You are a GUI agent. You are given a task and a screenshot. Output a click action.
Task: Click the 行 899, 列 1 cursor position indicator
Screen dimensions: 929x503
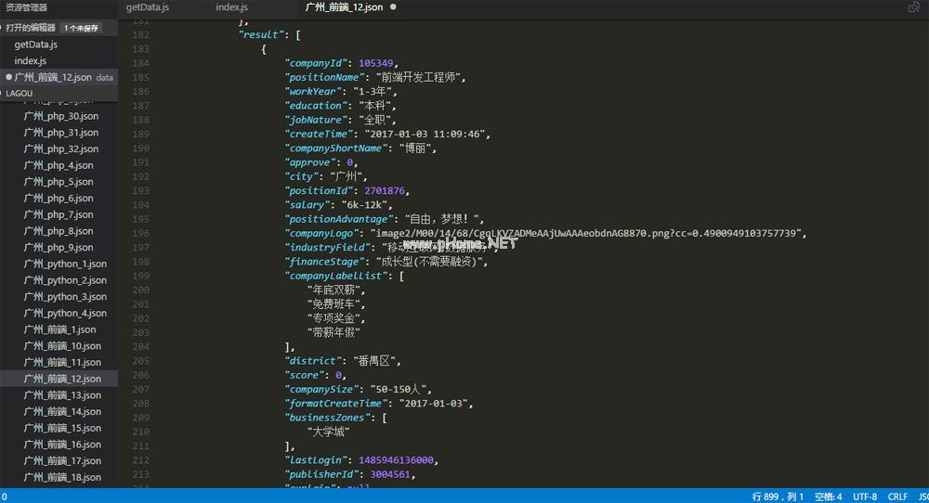click(x=778, y=497)
